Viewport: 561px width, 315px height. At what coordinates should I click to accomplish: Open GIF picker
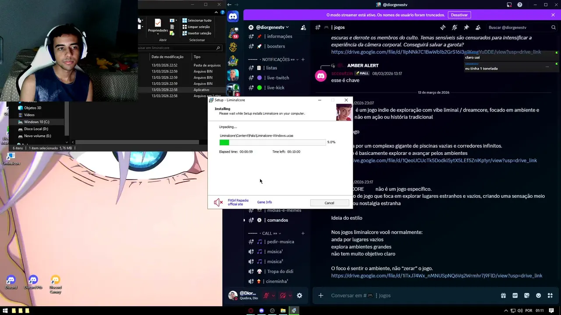click(x=515, y=296)
